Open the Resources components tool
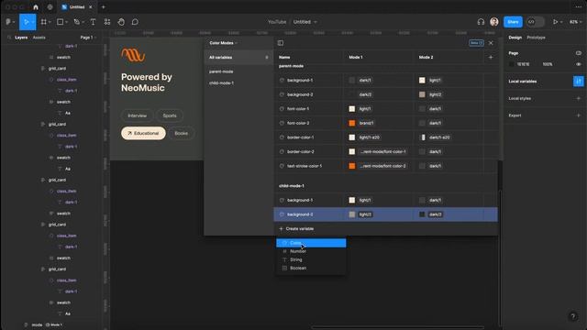 point(107,22)
